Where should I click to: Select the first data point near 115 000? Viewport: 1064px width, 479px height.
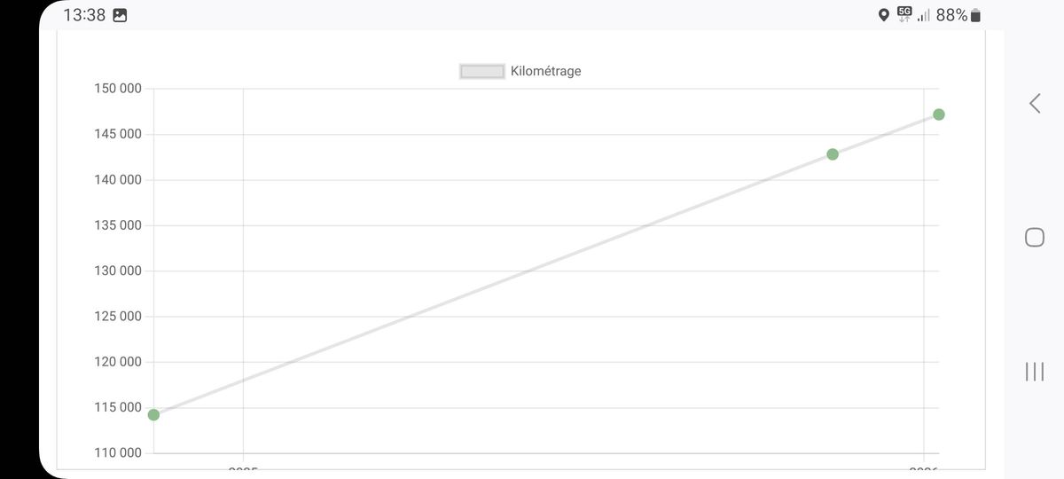[153, 414]
